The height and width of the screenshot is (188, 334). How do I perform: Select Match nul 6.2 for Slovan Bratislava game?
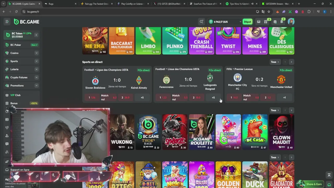click(109, 97)
